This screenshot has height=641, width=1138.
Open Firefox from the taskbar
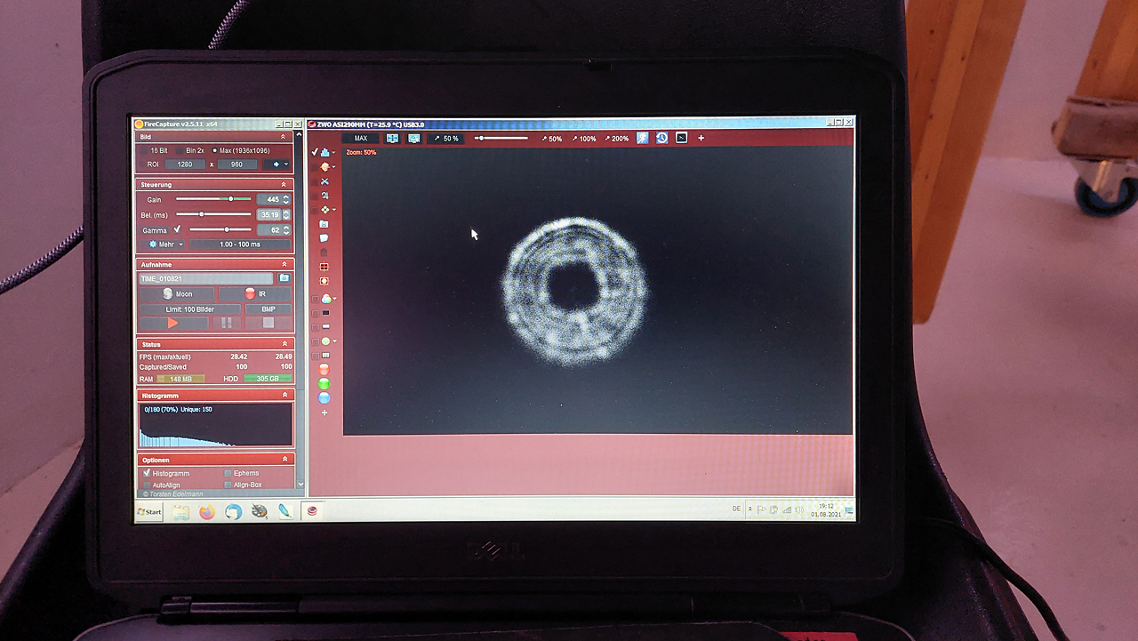click(207, 511)
